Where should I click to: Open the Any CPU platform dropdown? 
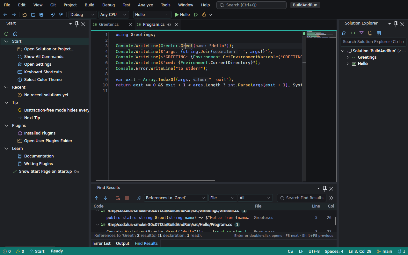coord(113,15)
